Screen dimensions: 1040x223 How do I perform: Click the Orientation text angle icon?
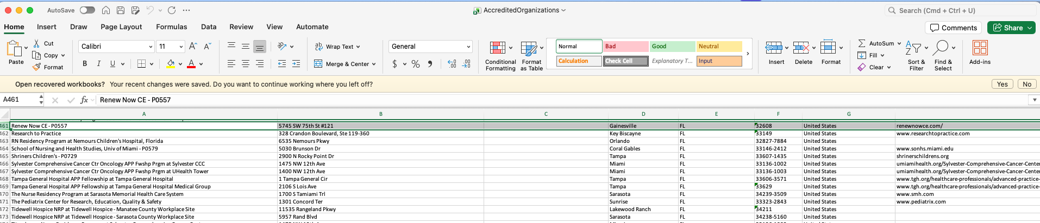coord(282,47)
